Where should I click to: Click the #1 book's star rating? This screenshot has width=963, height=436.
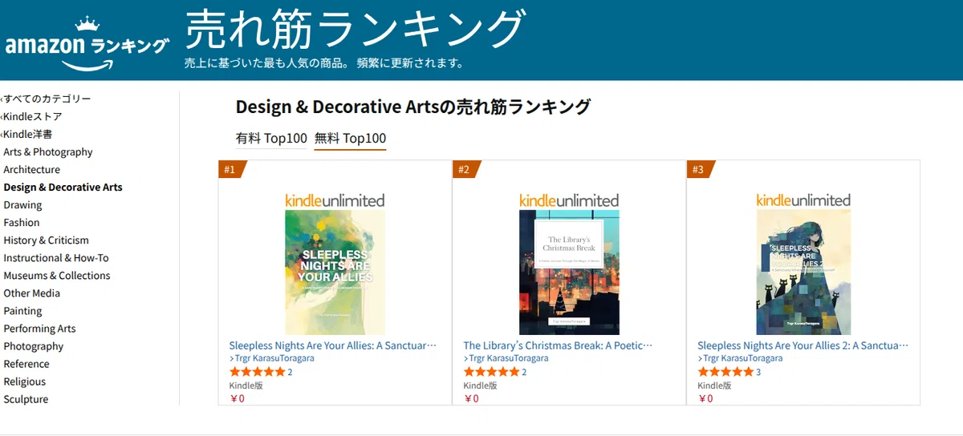pyautogui.click(x=257, y=372)
